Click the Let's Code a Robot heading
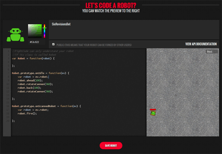 coord(111,5)
